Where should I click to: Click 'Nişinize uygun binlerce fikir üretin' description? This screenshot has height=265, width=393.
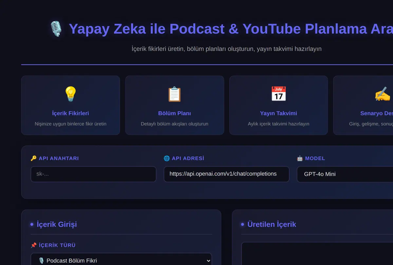[x=70, y=124]
